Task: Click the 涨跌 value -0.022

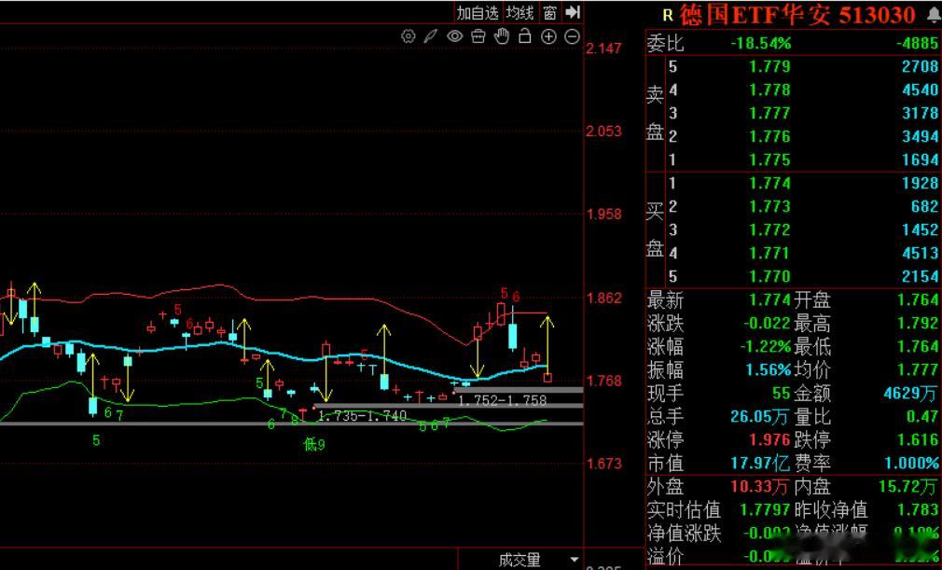Action: point(767,323)
